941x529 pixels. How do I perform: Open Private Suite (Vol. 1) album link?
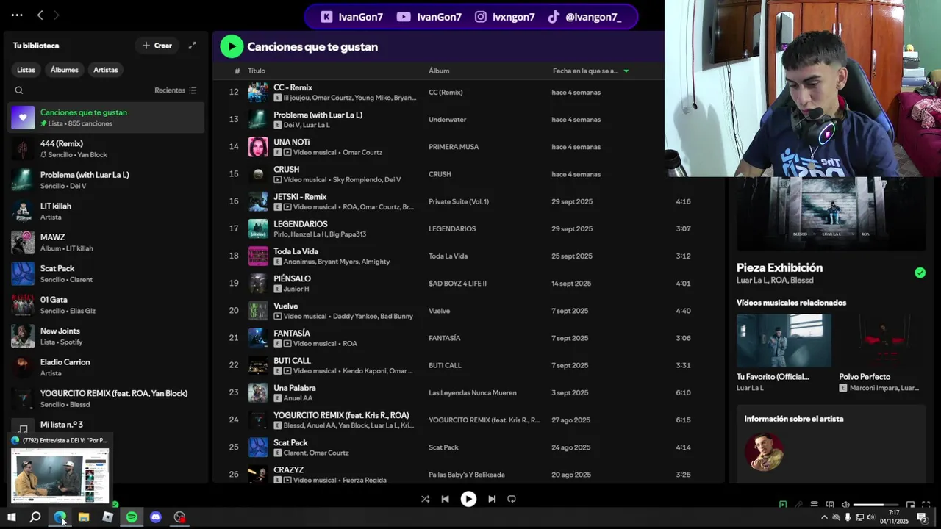point(459,201)
